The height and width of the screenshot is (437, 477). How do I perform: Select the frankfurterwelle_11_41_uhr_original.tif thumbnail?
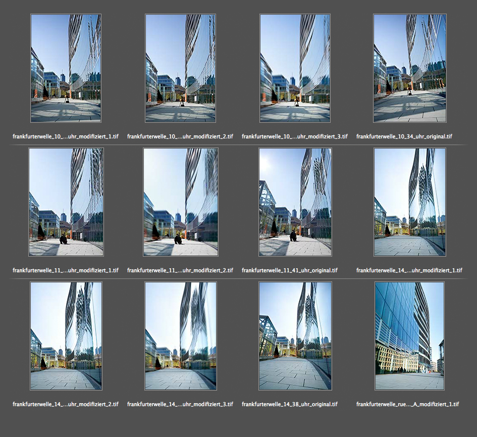[295, 202]
